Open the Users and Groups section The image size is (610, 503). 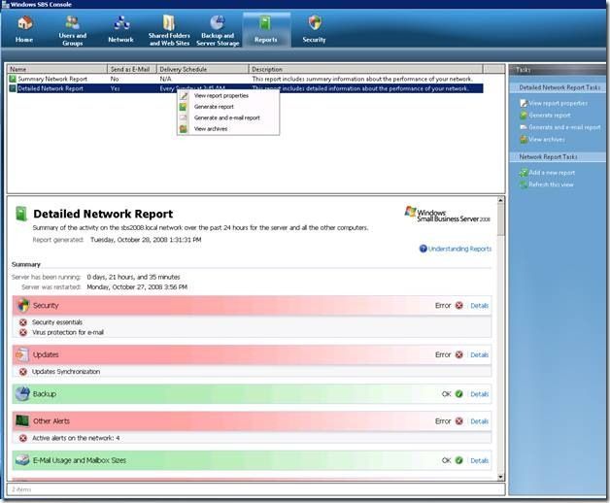pos(72,30)
